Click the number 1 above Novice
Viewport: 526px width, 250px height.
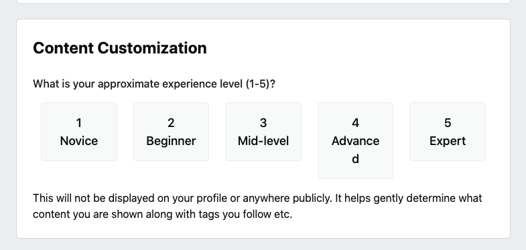pyautogui.click(x=79, y=123)
